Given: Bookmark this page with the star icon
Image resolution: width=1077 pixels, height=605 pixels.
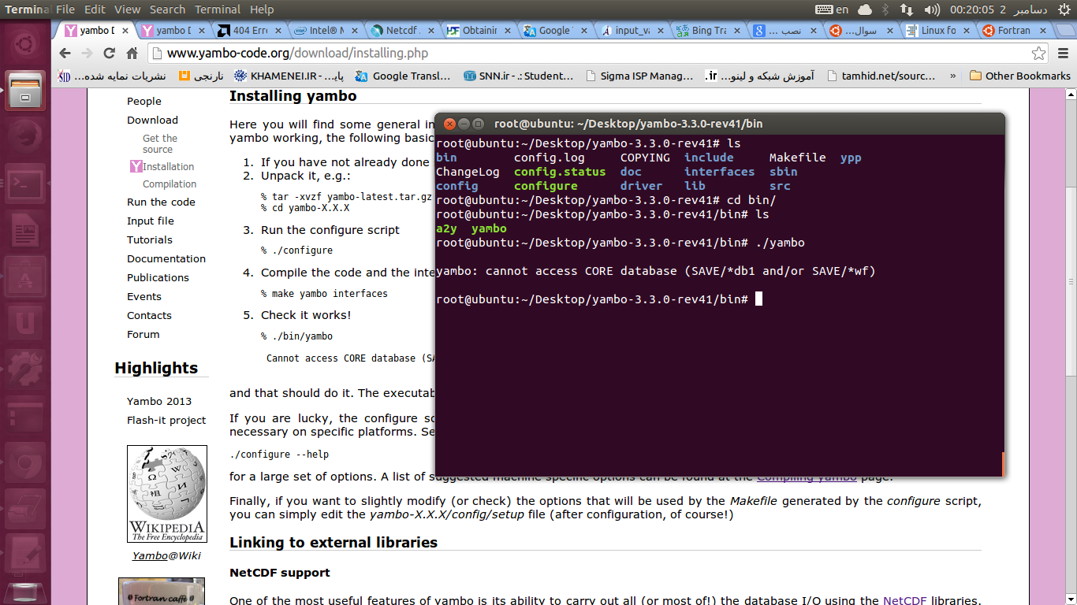Looking at the screenshot, I should (1039, 54).
